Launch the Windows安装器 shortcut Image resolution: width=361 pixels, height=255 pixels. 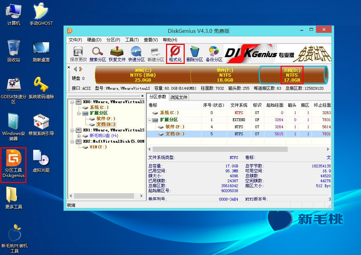pyautogui.click(x=14, y=127)
